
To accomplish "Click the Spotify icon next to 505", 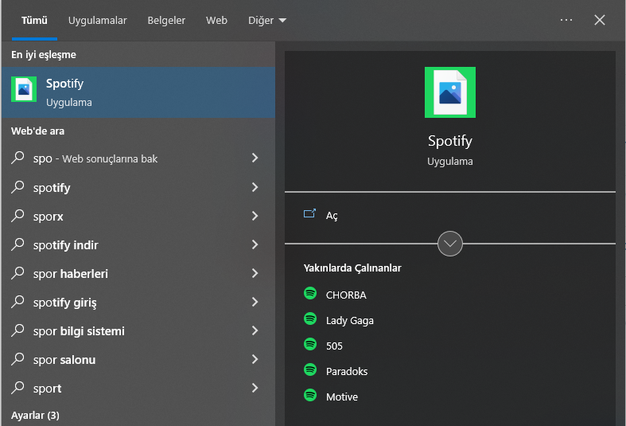I will [x=310, y=345].
